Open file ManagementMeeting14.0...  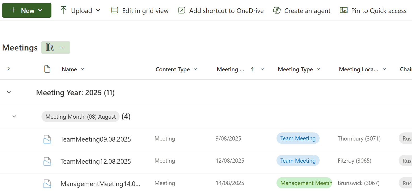click(x=100, y=184)
